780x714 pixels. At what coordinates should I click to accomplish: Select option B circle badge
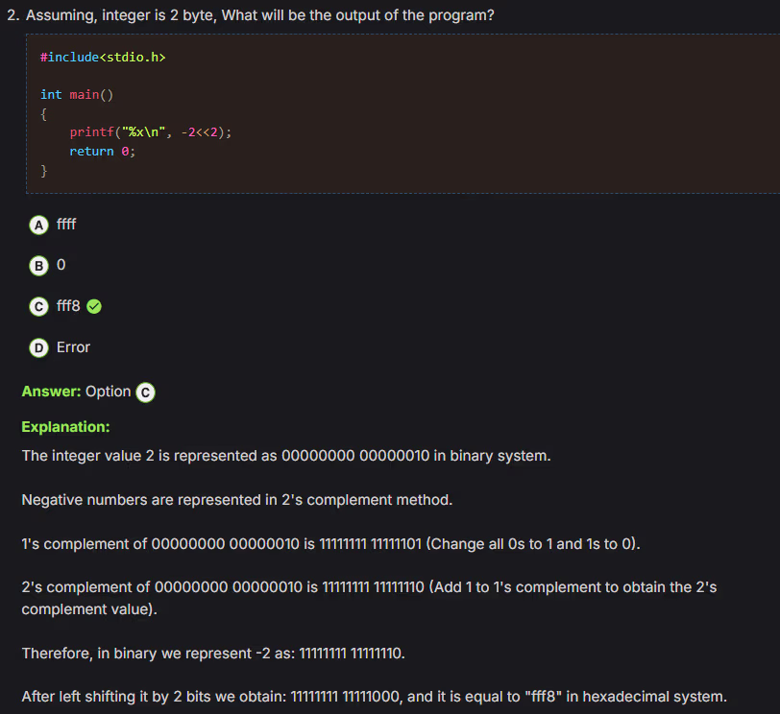point(38,265)
